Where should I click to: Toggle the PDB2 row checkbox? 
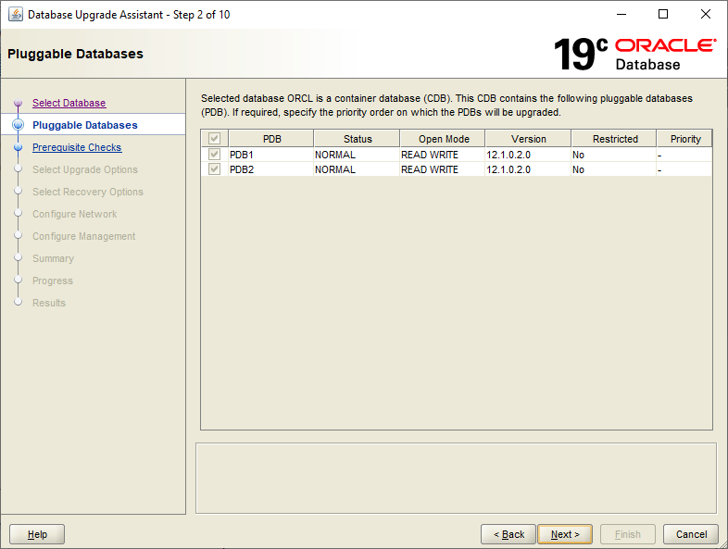214,168
